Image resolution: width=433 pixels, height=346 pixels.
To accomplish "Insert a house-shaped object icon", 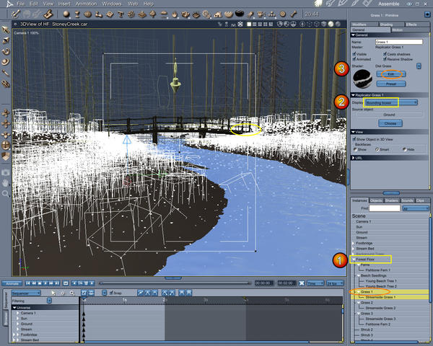I will tap(218, 14).
